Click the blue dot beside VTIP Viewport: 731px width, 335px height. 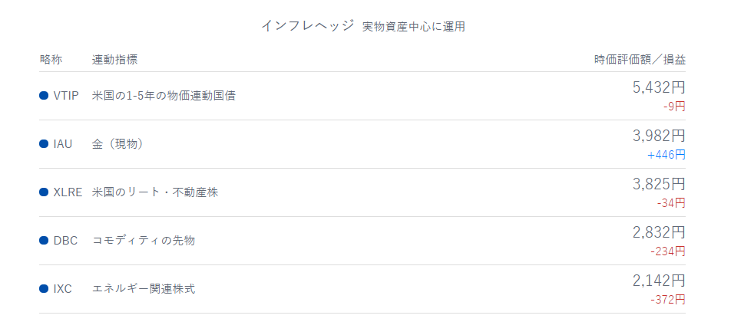(44, 96)
